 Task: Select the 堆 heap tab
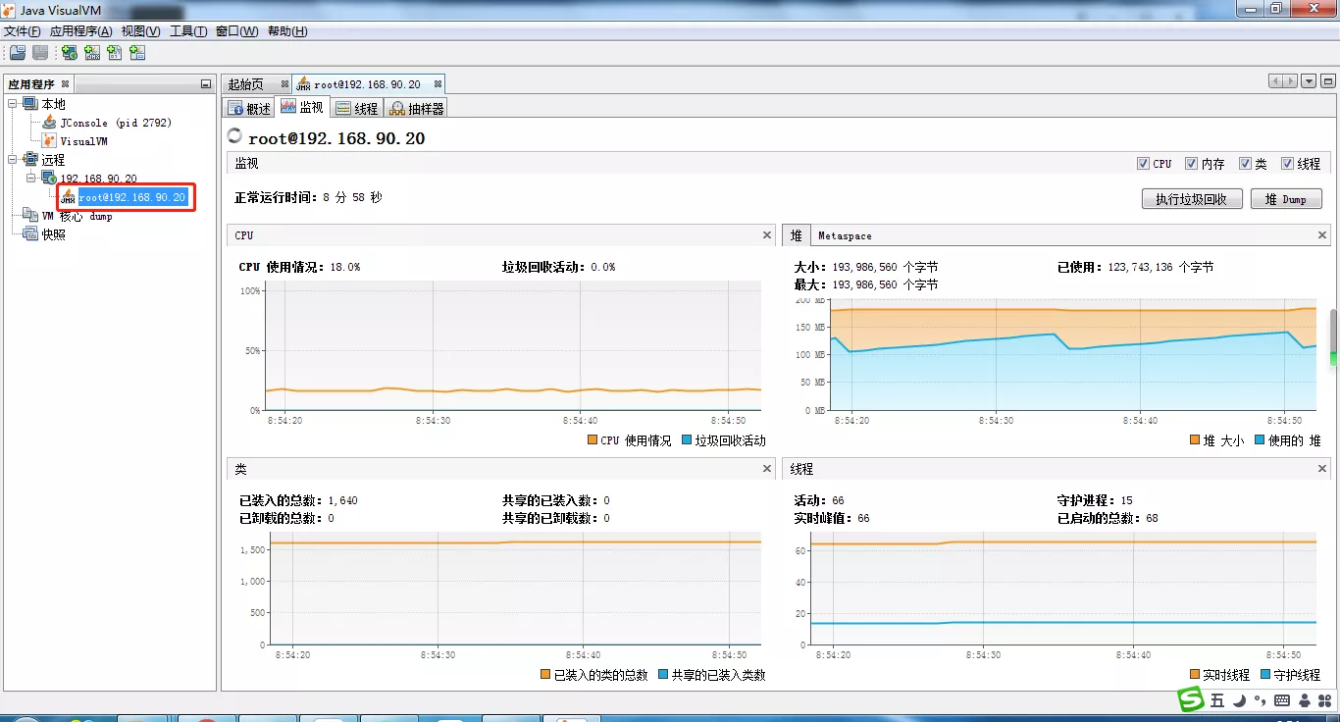coord(797,235)
